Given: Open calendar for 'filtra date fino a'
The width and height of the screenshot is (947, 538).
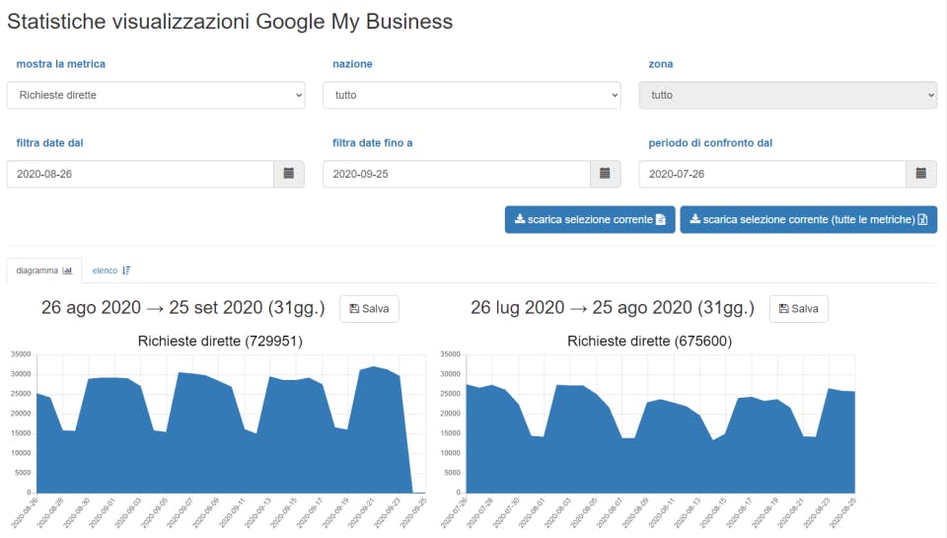Looking at the screenshot, I should coord(606,174).
